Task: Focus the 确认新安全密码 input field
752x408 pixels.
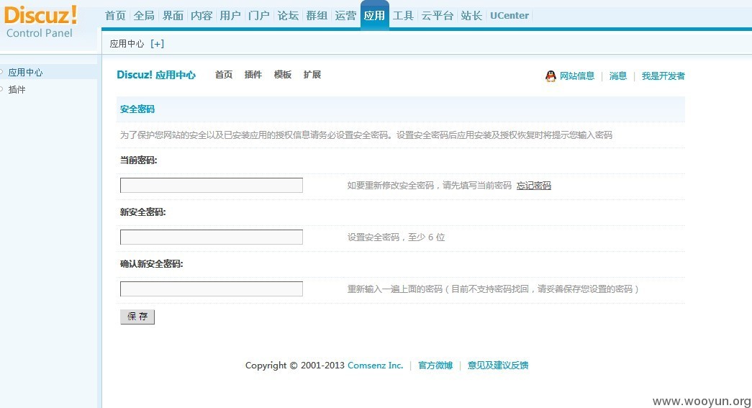Action: coord(212,289)
